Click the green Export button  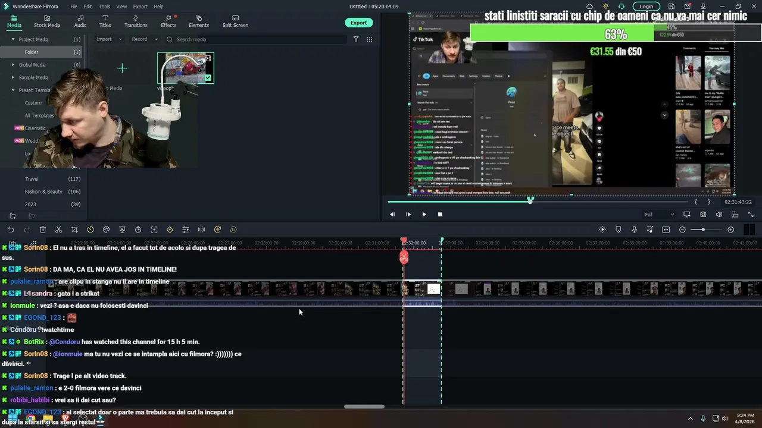tap(358, 23)
